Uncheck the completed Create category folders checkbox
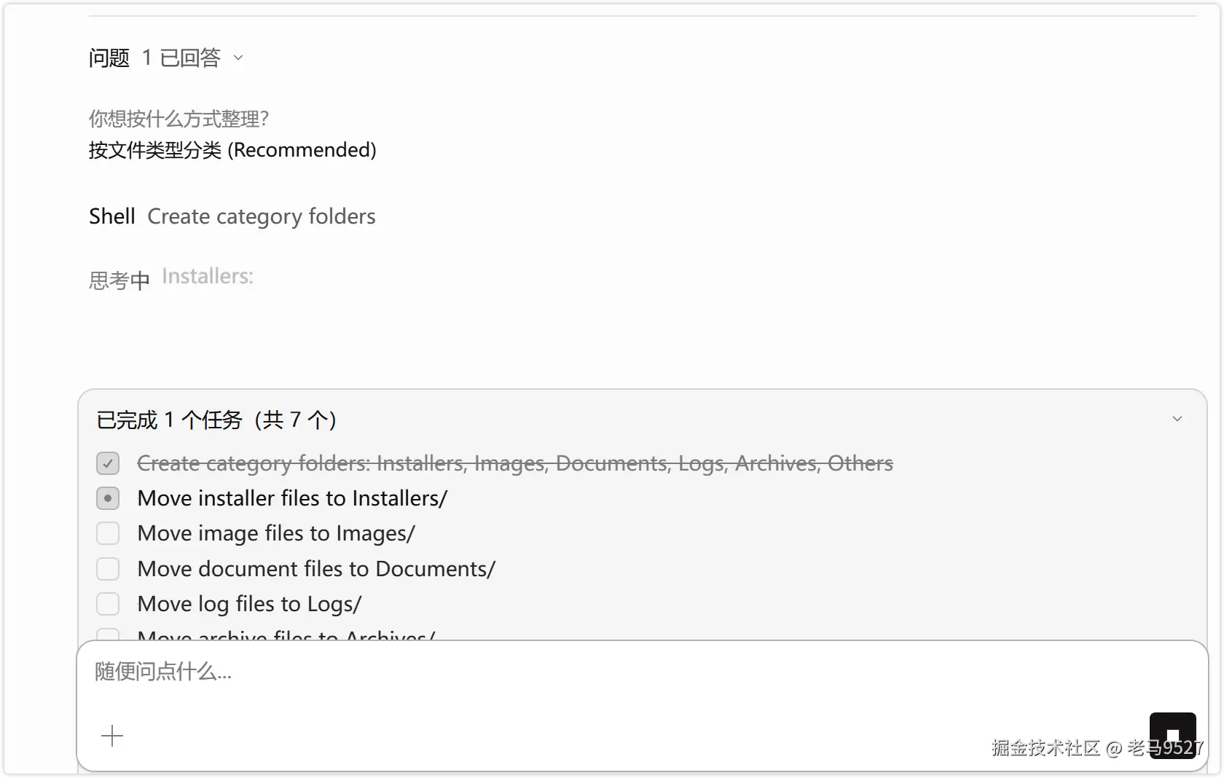1224x778 pixels. [x=108, y=463]
